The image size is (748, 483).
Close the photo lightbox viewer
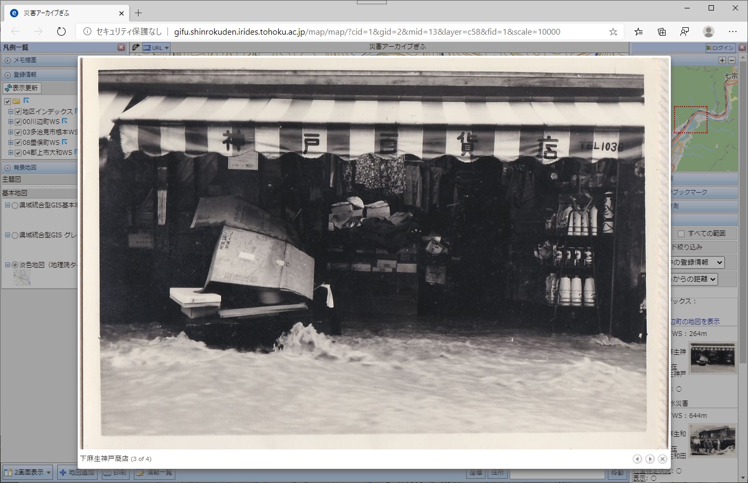tap(662, 459)
